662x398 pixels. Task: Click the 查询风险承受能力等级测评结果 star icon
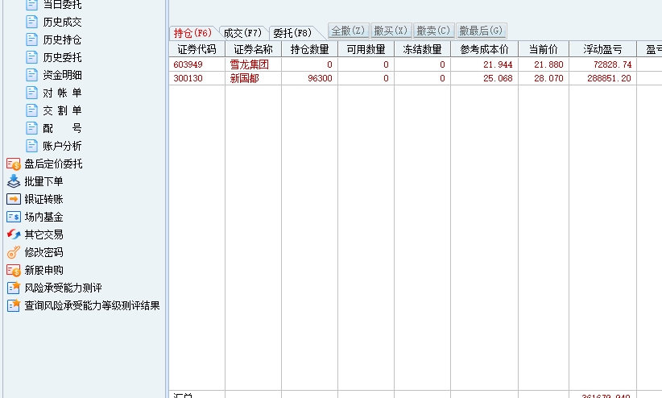pyautogui.click(x=14, y=305)
